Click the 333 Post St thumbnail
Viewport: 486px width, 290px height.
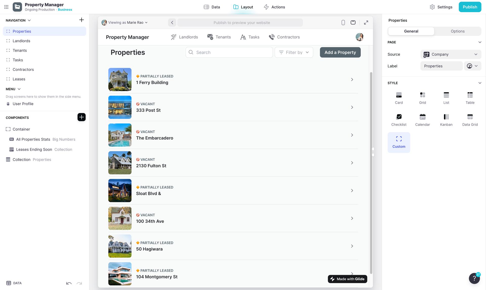pyautogui.click(x=120, y=107)
